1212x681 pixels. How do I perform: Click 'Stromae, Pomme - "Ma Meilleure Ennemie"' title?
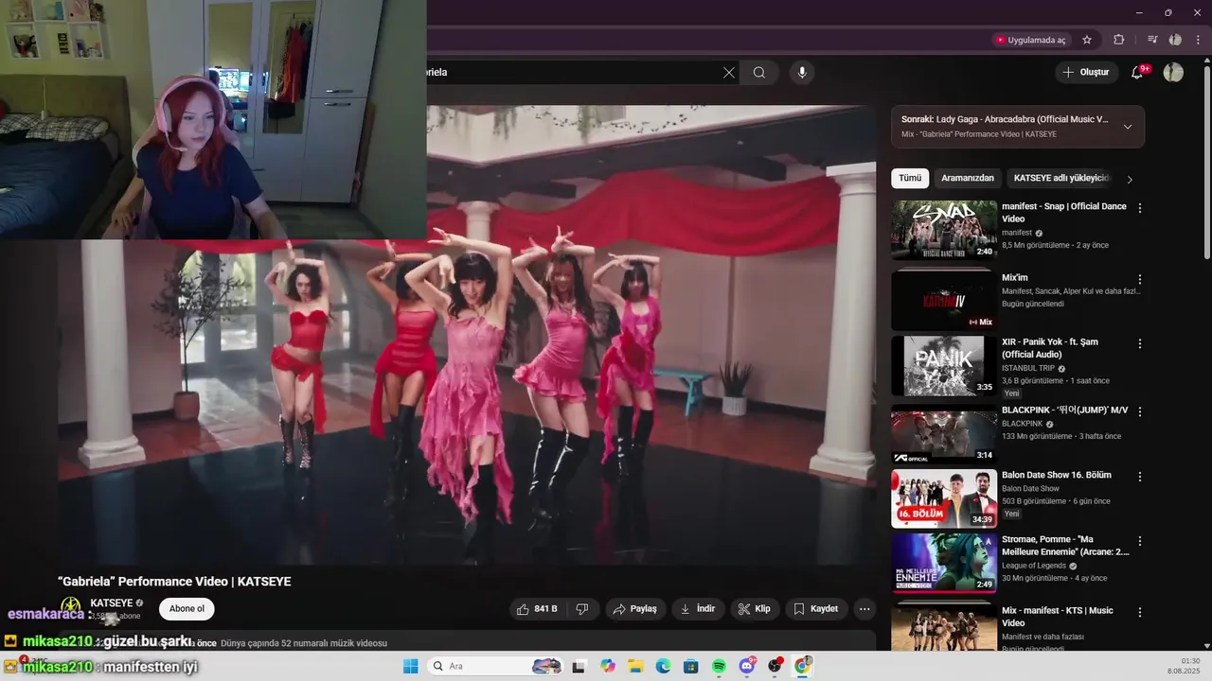tap(1065, 546)
